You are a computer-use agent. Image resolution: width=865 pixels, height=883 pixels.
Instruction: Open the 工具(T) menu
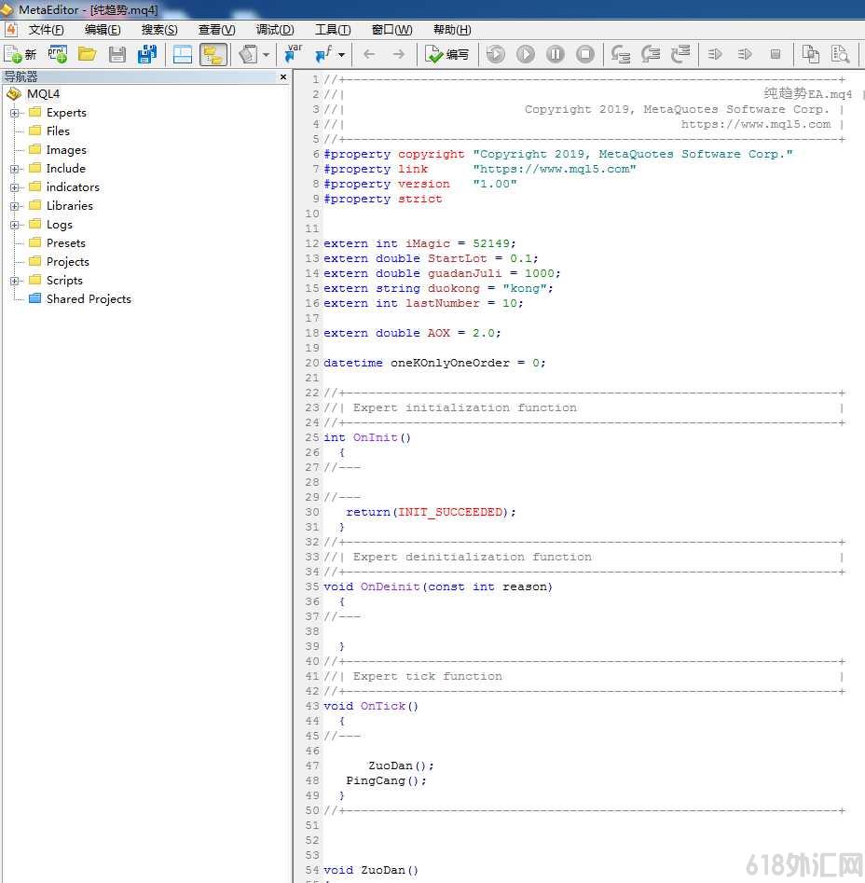pyautogui.click(x=333, y=30)
